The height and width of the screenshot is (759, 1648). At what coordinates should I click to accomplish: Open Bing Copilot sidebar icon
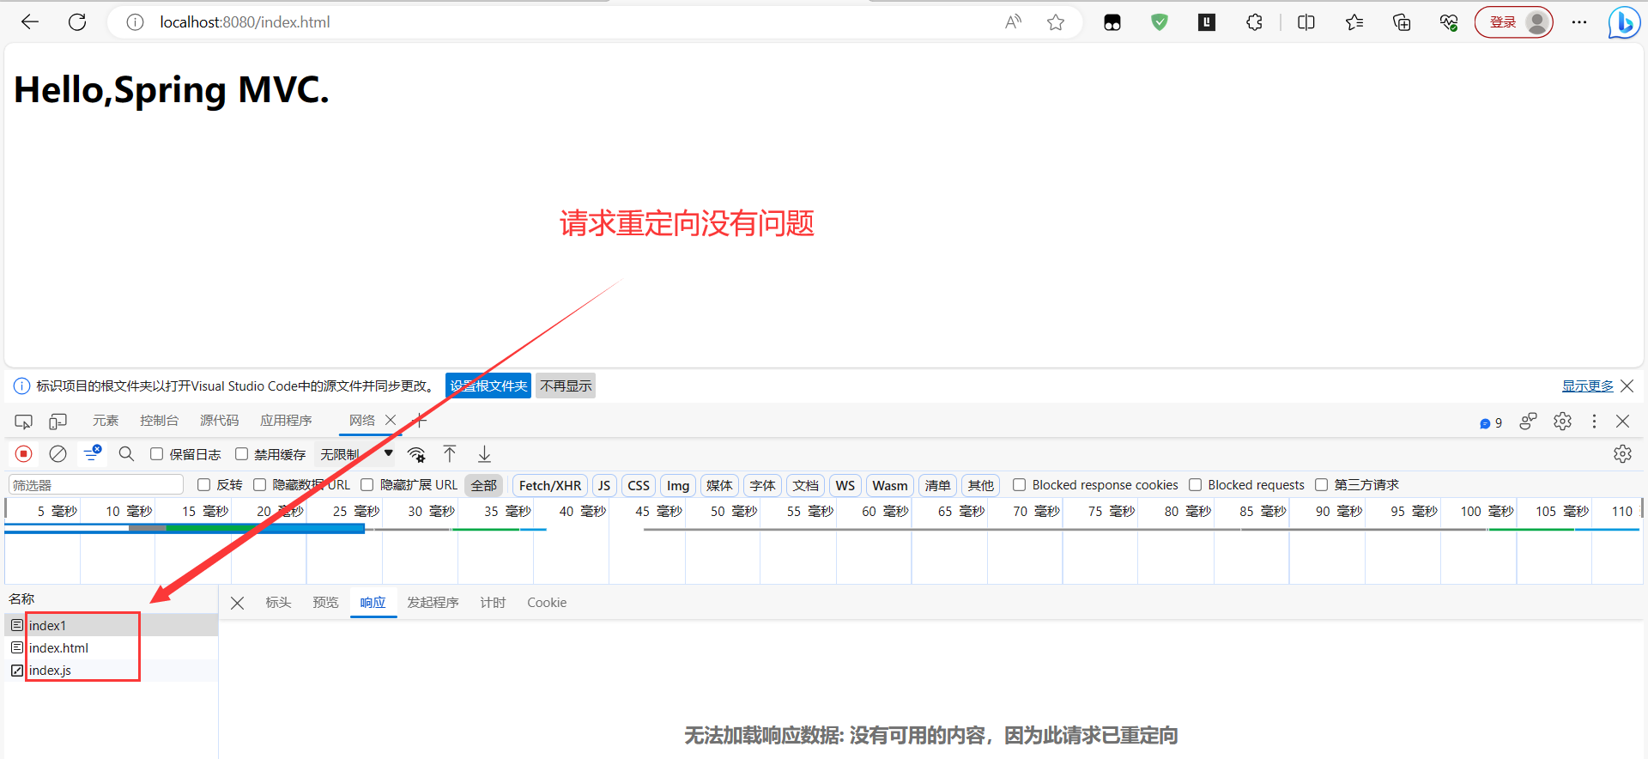pyautogui.click(x=1623, y=22)
